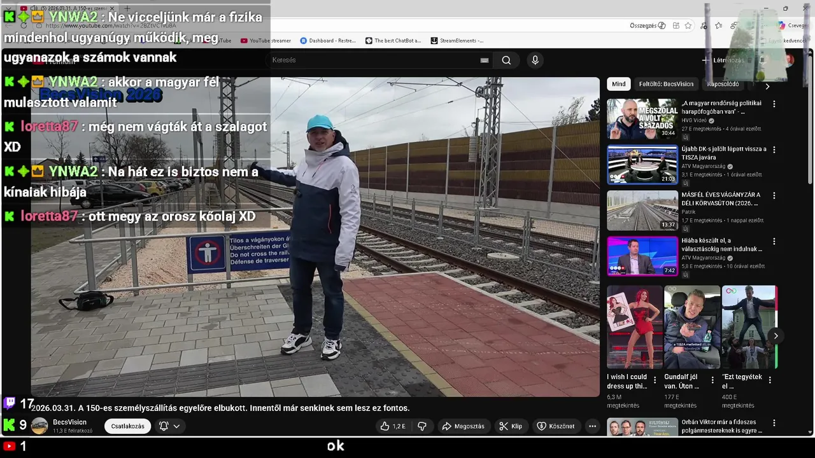Image resolution: width=815 pixels, height=458 pixels.
Task: Open options menu for 'Hiába készült el' video
Action: [x=774, y=242]
